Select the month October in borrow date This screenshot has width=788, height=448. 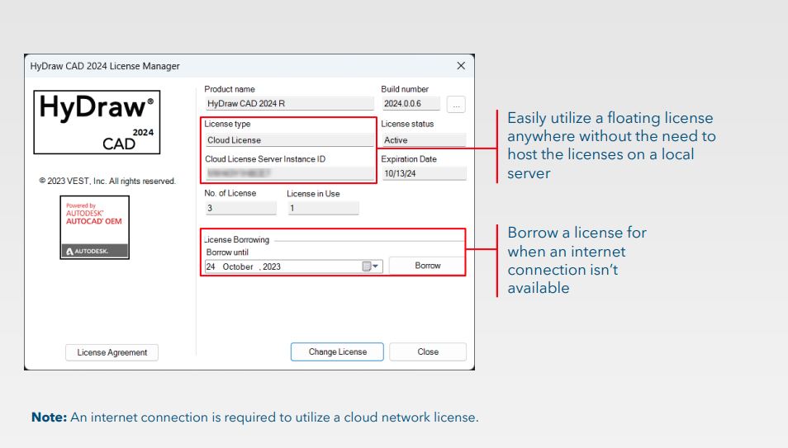tap(238, 266)
